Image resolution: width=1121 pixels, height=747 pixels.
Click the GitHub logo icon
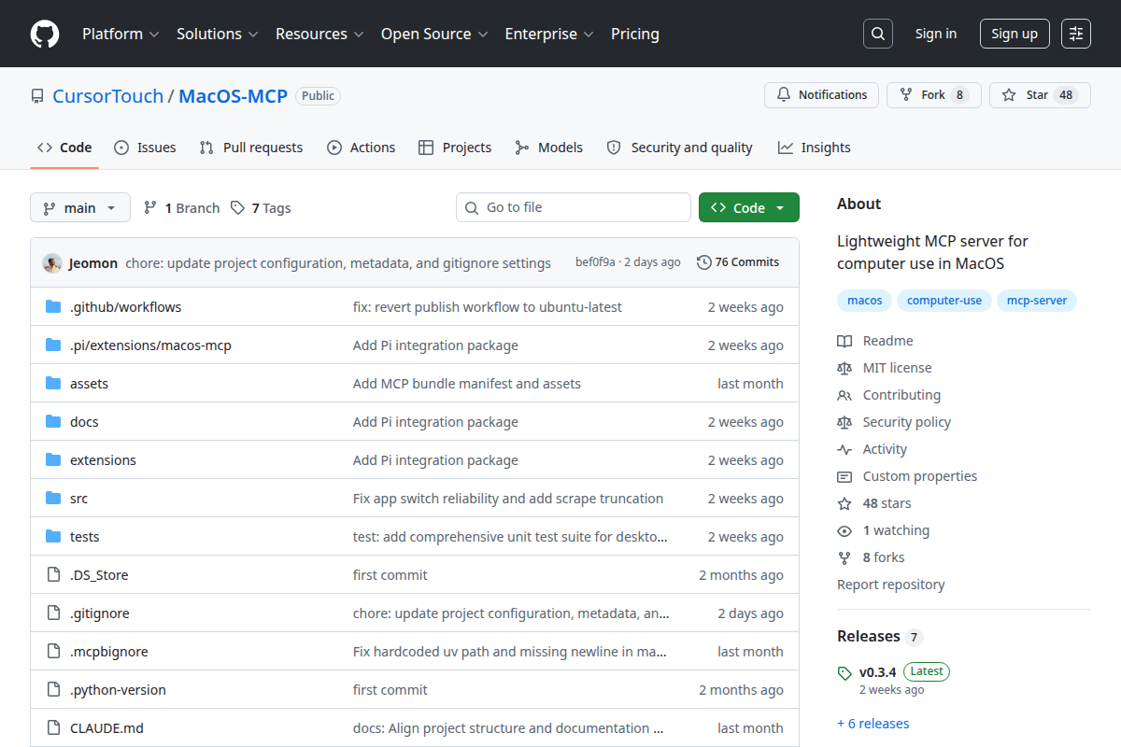pos(45,34)
